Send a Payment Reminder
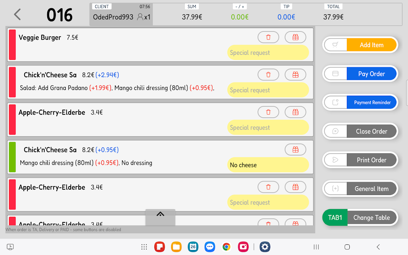This screenshot has width=408, height=255. pyautogui.click(x=360, y=102)
